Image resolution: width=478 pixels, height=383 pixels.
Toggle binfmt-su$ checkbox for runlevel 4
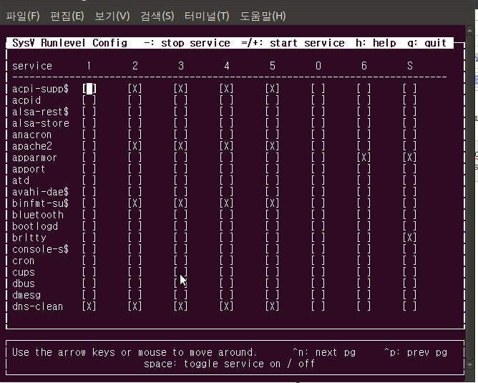[226, 203]
